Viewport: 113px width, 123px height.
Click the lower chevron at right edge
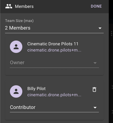coord(112,112)
